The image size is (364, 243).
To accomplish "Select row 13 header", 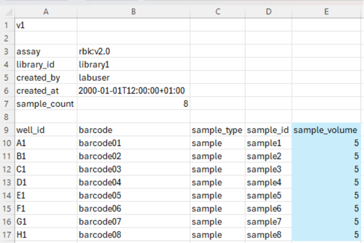I will [x=7, y=182].
